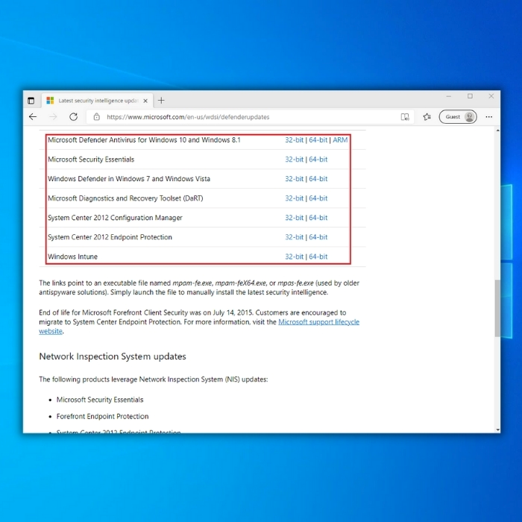The height and width of the screenshot is (522, 522).
Task: Download 32-bit Windows Intune update
Action: (294, 257)
